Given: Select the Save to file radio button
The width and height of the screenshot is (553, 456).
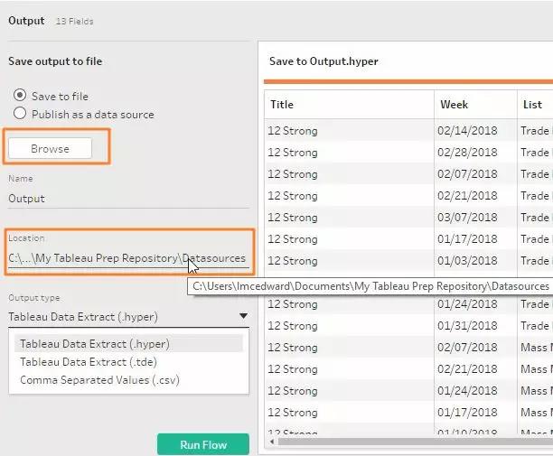Looking at the screenshot, I should pyautogui.click(x=20, y=96).
